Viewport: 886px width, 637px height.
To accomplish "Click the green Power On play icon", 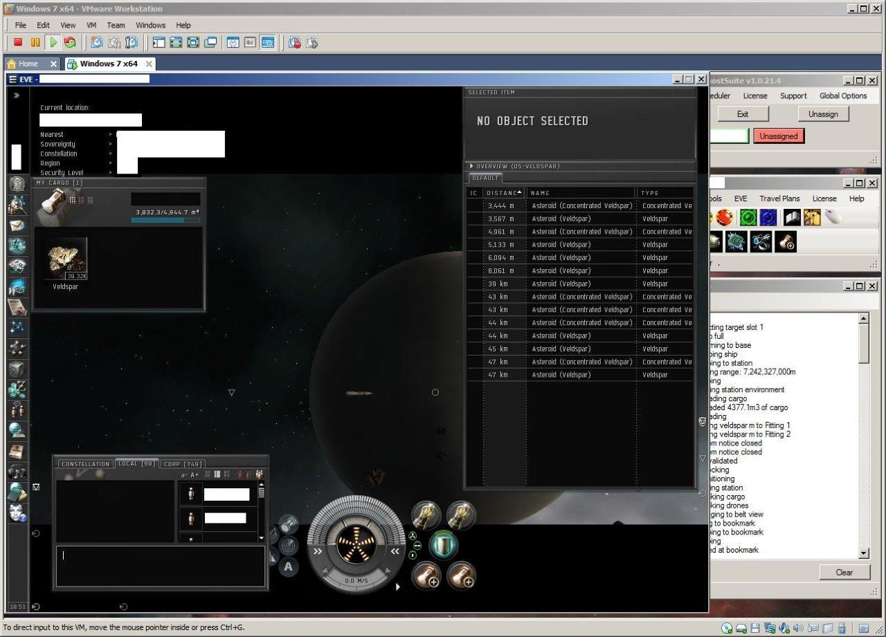I will (x=53, y=43).
